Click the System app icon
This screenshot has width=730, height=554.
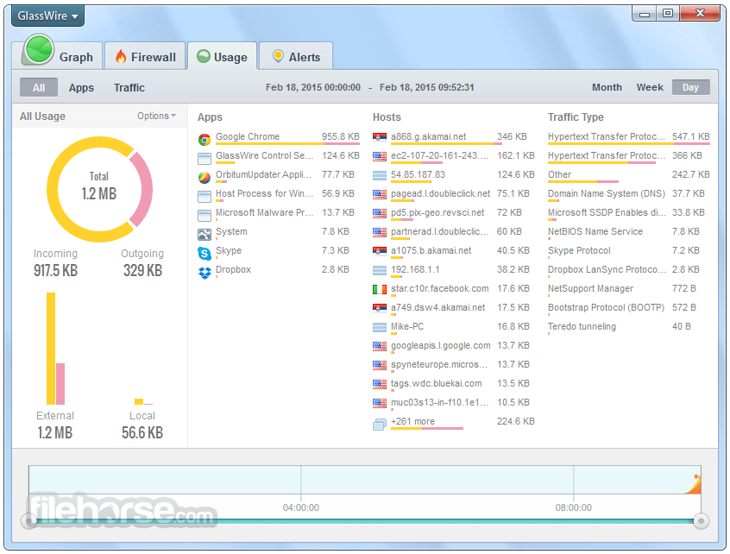[205, 234]
